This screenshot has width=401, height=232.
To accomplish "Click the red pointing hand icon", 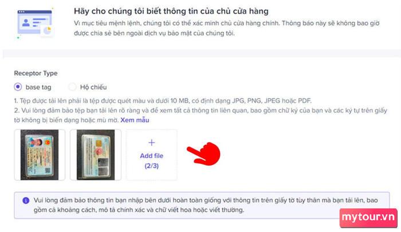I will pyautogui.click(x=204, y=154).
